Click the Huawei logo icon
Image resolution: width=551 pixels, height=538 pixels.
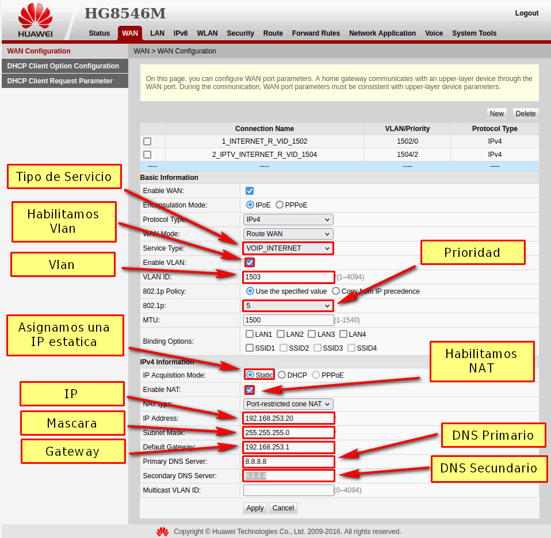click(x=35, y=16)
